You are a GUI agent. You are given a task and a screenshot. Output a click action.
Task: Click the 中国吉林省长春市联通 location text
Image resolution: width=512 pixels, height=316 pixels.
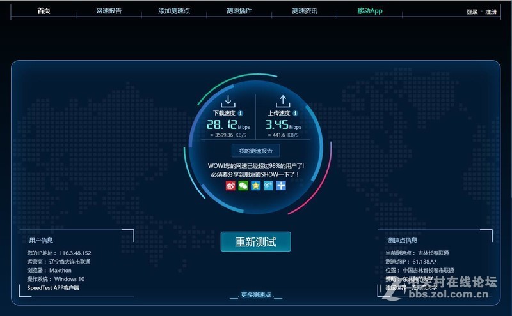pos(428,271)
